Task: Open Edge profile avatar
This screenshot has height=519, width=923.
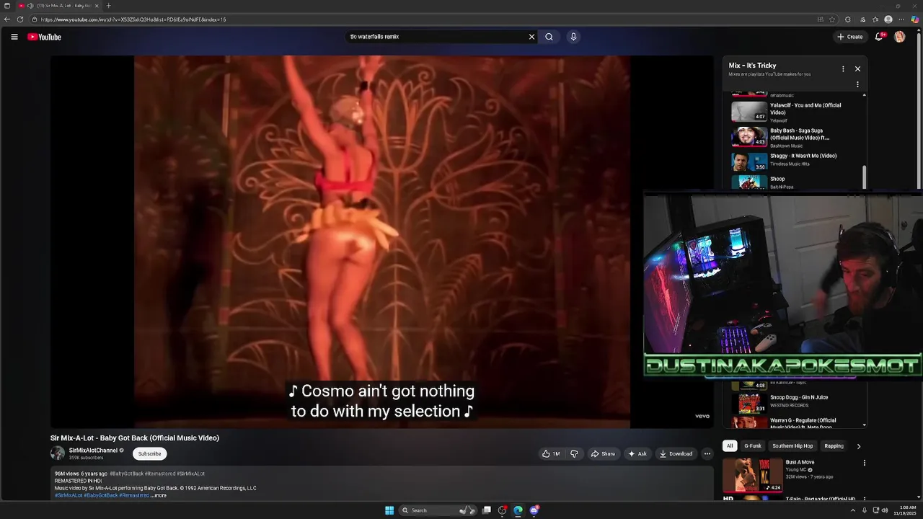Action: (x=888, y=19)
